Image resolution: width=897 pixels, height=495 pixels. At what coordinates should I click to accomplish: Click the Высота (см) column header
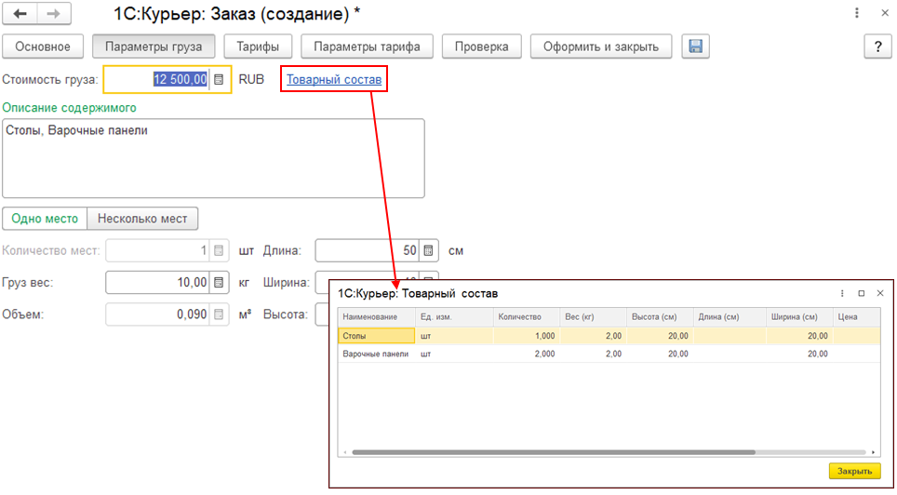point(660,317)
